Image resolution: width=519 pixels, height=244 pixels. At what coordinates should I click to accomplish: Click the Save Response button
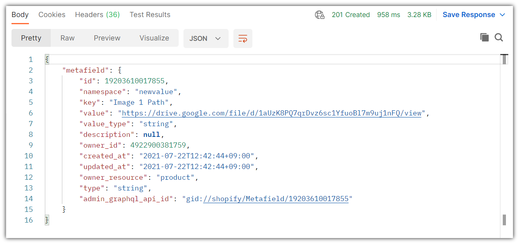(x=469, y=14)
